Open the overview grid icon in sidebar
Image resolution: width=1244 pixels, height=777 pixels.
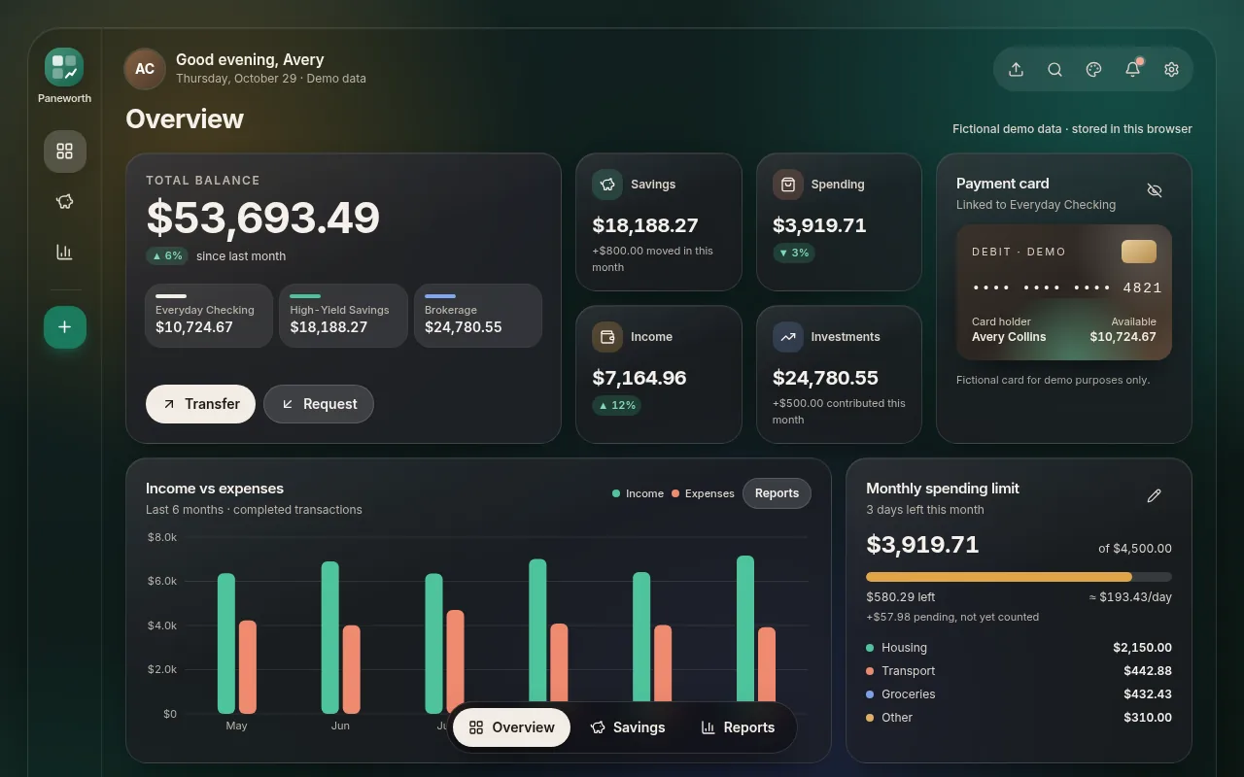[x=65, y=152]
